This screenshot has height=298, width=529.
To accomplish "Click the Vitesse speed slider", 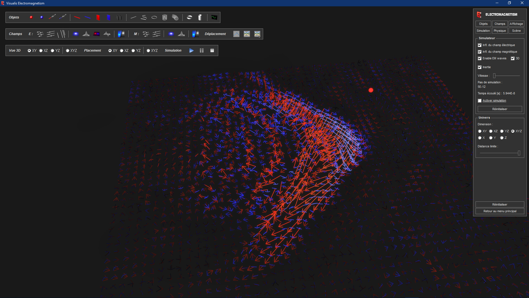I will [495, 75].
